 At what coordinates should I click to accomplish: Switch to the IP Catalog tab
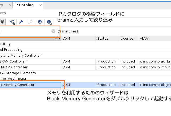pyautogui.click(x=24, y=5)
